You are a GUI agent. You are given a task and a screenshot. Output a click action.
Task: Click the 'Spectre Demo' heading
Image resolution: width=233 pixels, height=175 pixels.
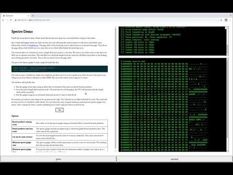coord(22,32)
